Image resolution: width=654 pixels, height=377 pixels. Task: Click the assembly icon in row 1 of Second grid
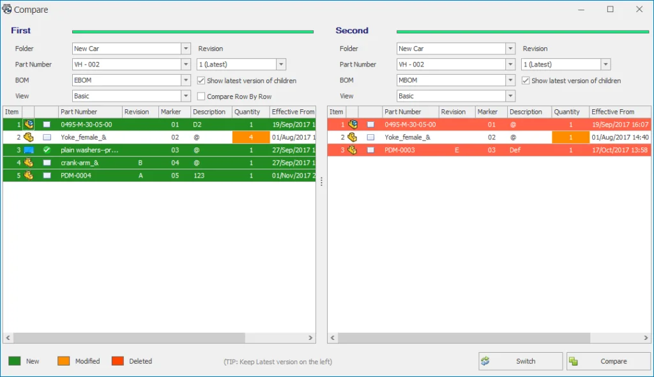coord(353,125)
